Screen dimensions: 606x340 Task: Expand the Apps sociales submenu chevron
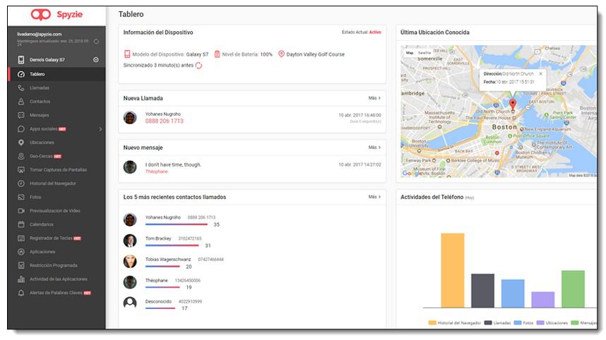click(x=100, y=129)
